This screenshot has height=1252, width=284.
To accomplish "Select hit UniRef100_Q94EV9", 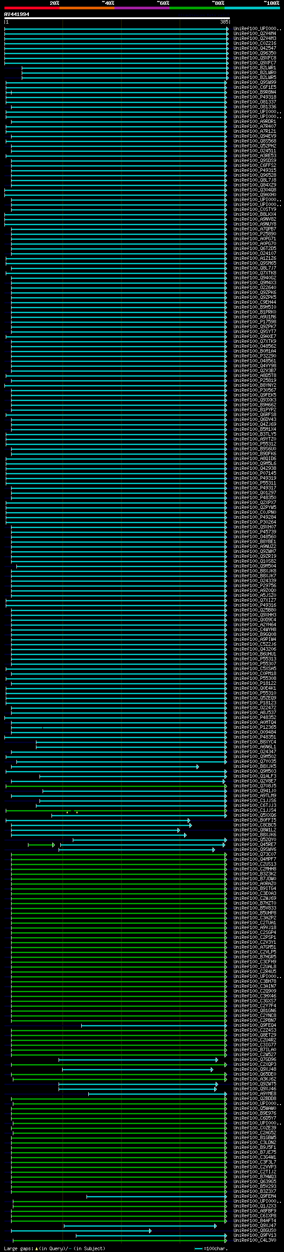I will tap(255, 136).
